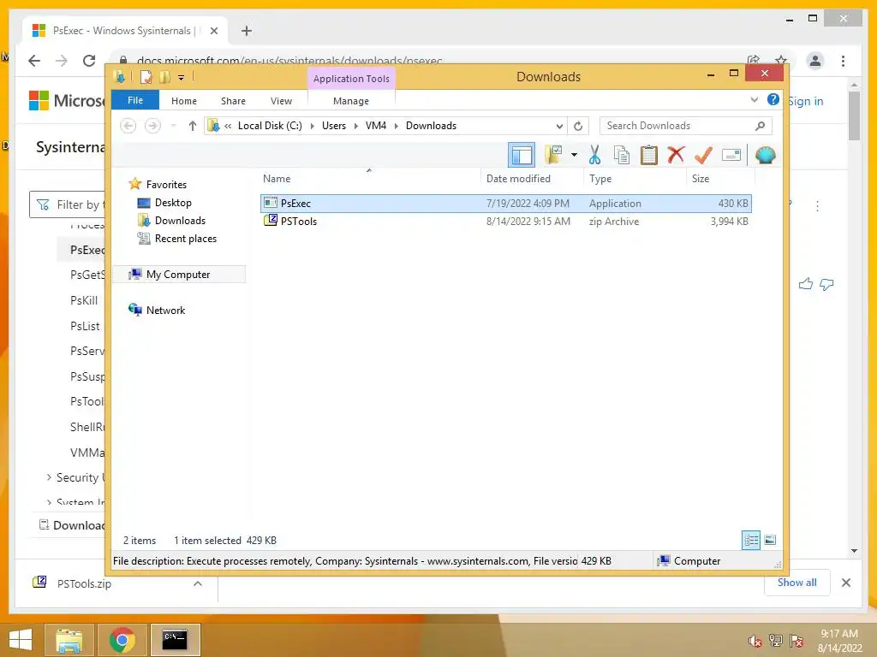877x657 pixels.
Task: Select the PSTools zip archive file
Action: pyautogui.click(x=505, y=222)
